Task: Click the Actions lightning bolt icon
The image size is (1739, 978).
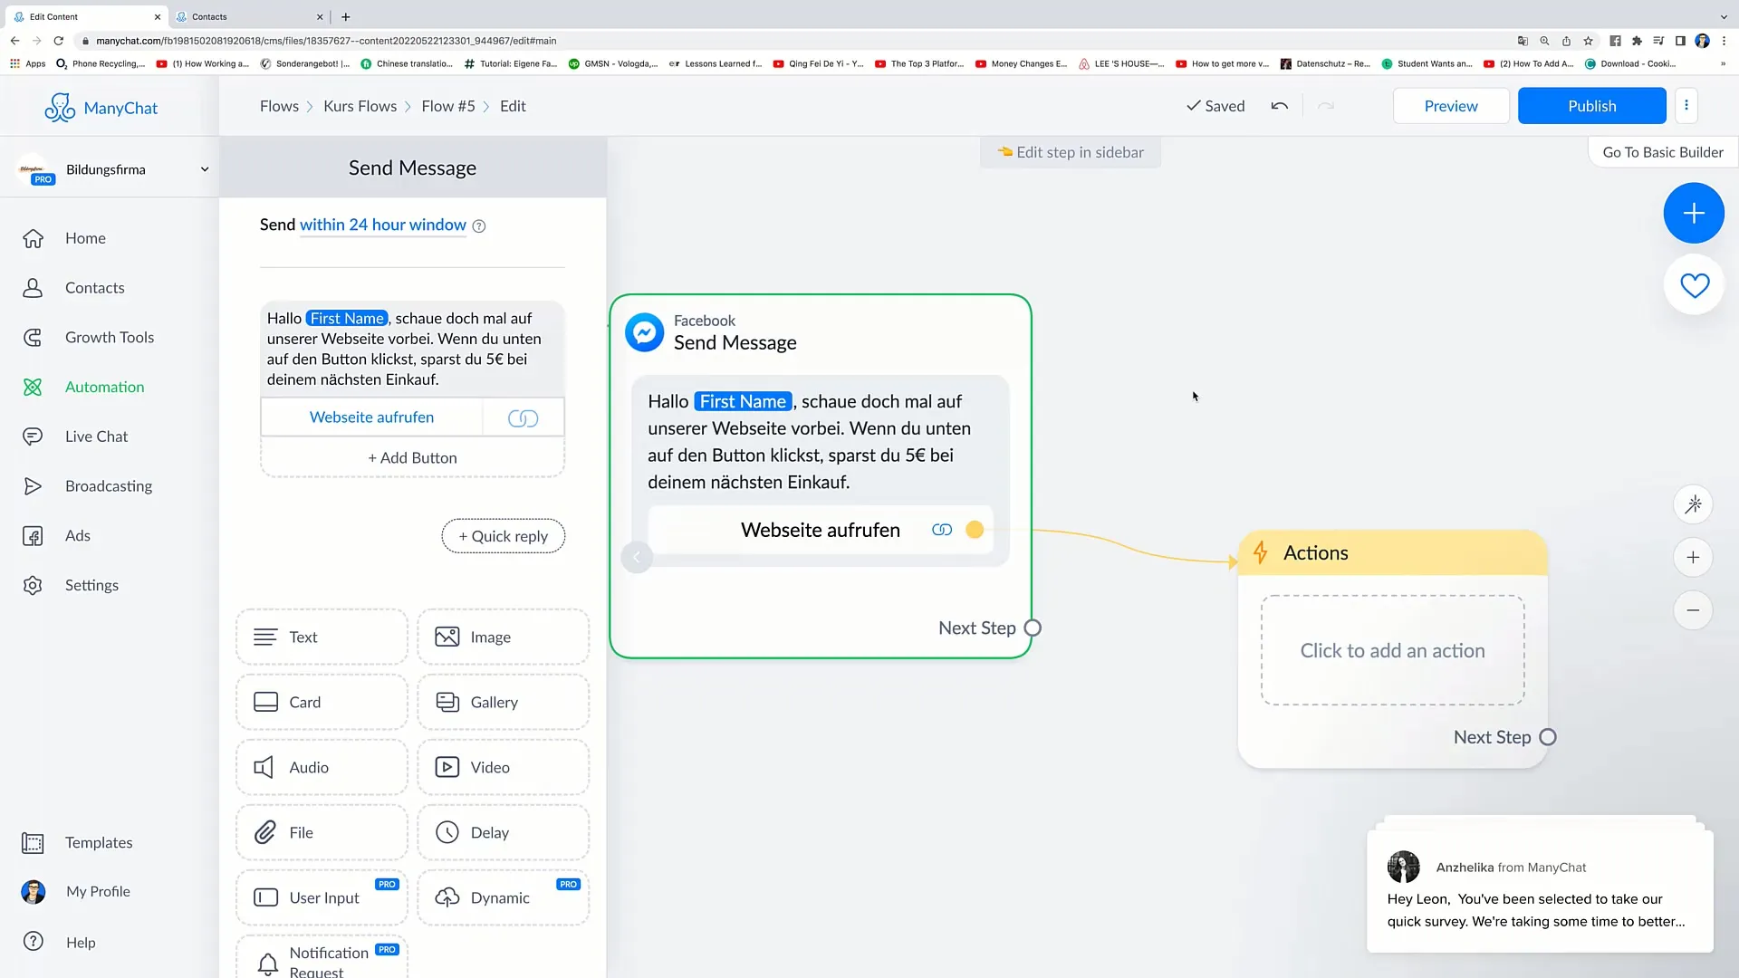Action: (x=1260, y=552)
